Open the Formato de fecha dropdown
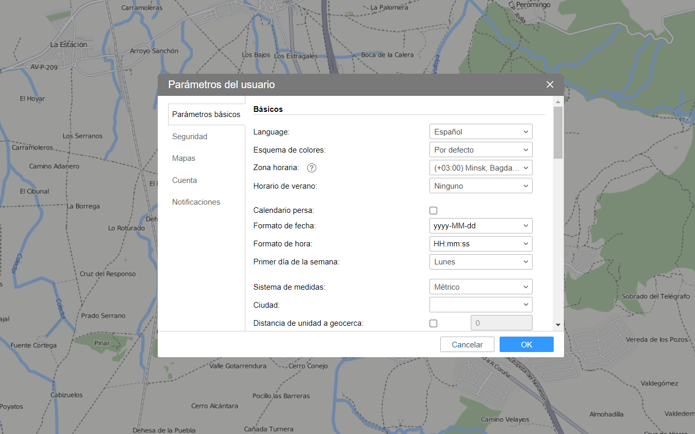The width and height of the screenshot is (695, 434). coord(480,226)
